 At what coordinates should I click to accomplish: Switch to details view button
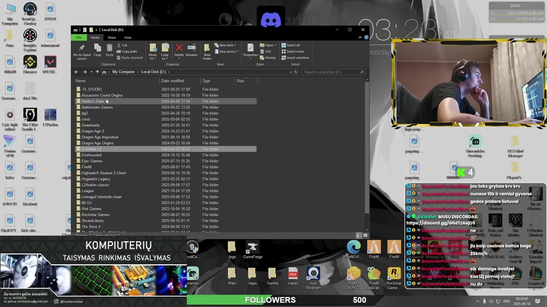(x=359, y=235)
